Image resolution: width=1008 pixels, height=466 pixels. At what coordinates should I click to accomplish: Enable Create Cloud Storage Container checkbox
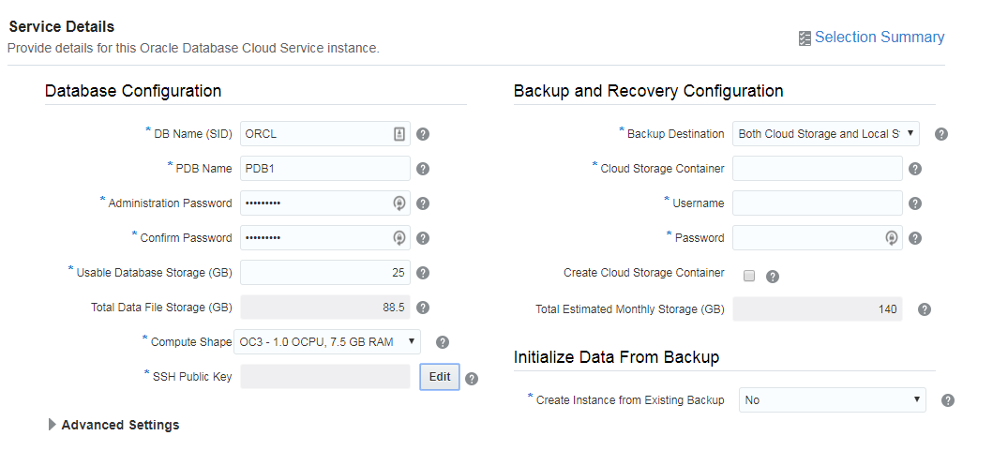(x=749, y=276)
